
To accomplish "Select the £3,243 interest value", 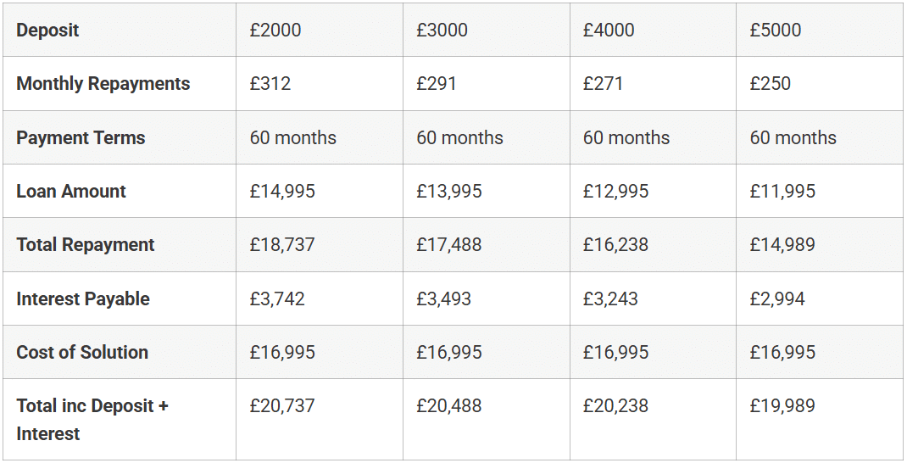I will pyautogui.click(x=610, y=298).
